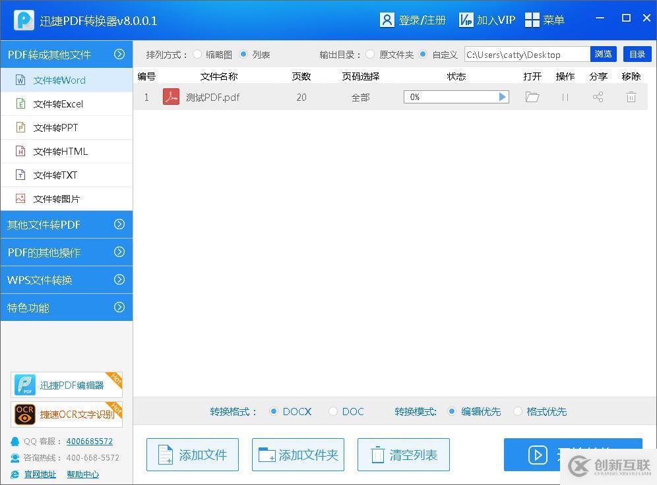Click the 捷速OCR eye icon
This screenshot has height=485, width=657.
coord(24,414)
